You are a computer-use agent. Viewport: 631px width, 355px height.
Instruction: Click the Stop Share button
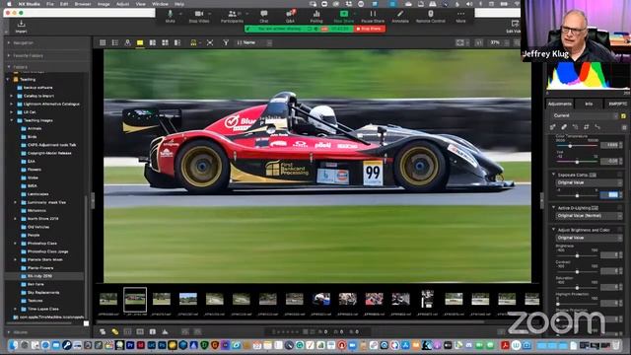[x=369, y=29]
